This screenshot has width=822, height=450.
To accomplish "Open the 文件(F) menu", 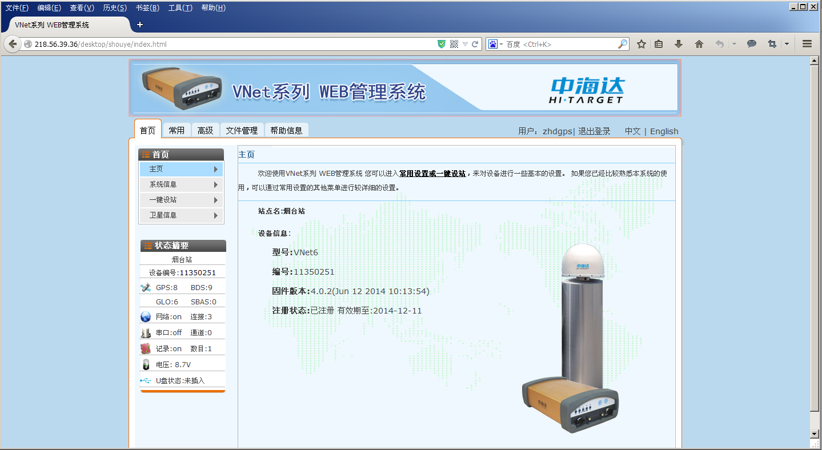I will pyautogui.click(x=17, y=8).
